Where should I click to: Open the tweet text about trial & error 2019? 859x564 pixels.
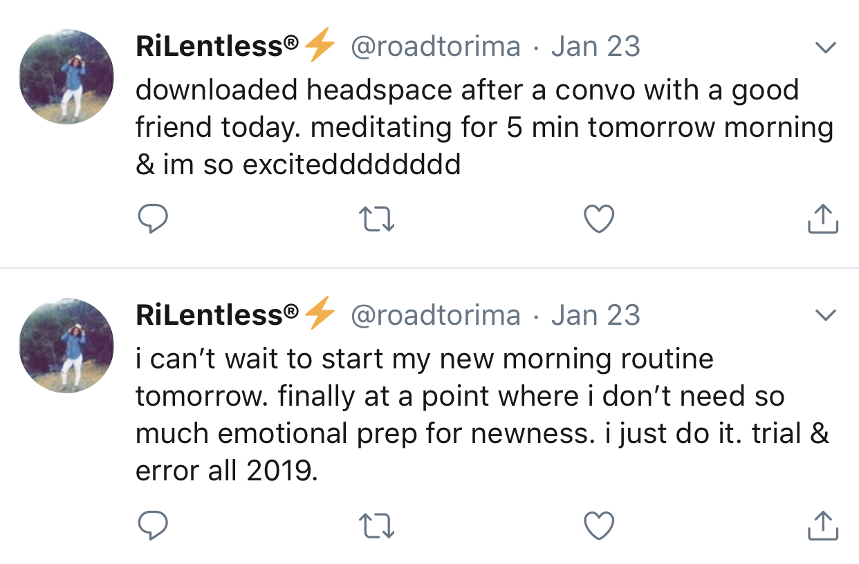(x=482, y=415)
